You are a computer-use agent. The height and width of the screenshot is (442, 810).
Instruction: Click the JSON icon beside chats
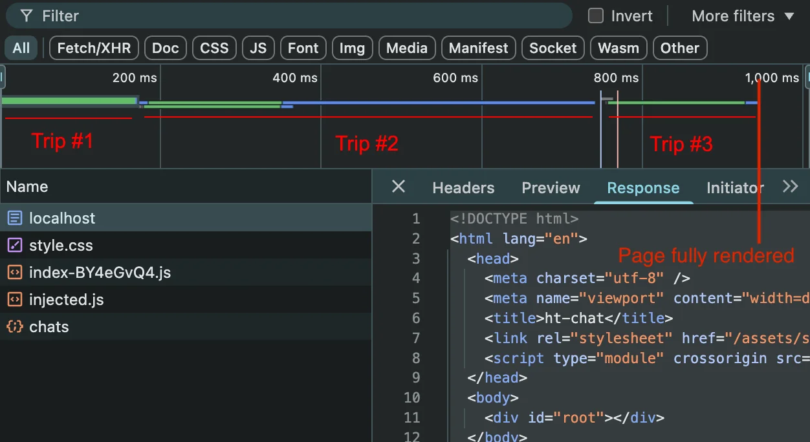(14, 326)
